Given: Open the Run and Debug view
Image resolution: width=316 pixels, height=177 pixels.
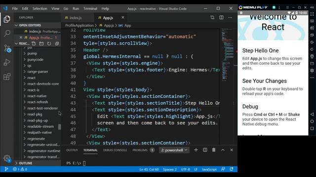Looking at the screenshot, I should click(x=7, y=62).
